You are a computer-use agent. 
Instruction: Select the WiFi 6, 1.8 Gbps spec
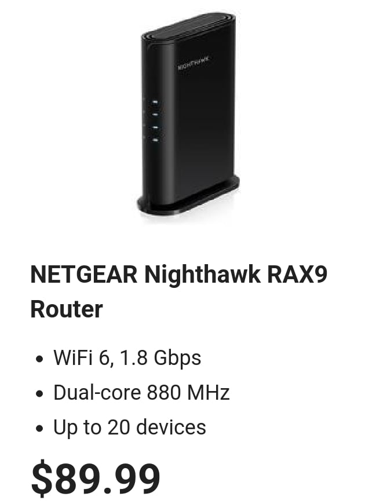(127, 357)
